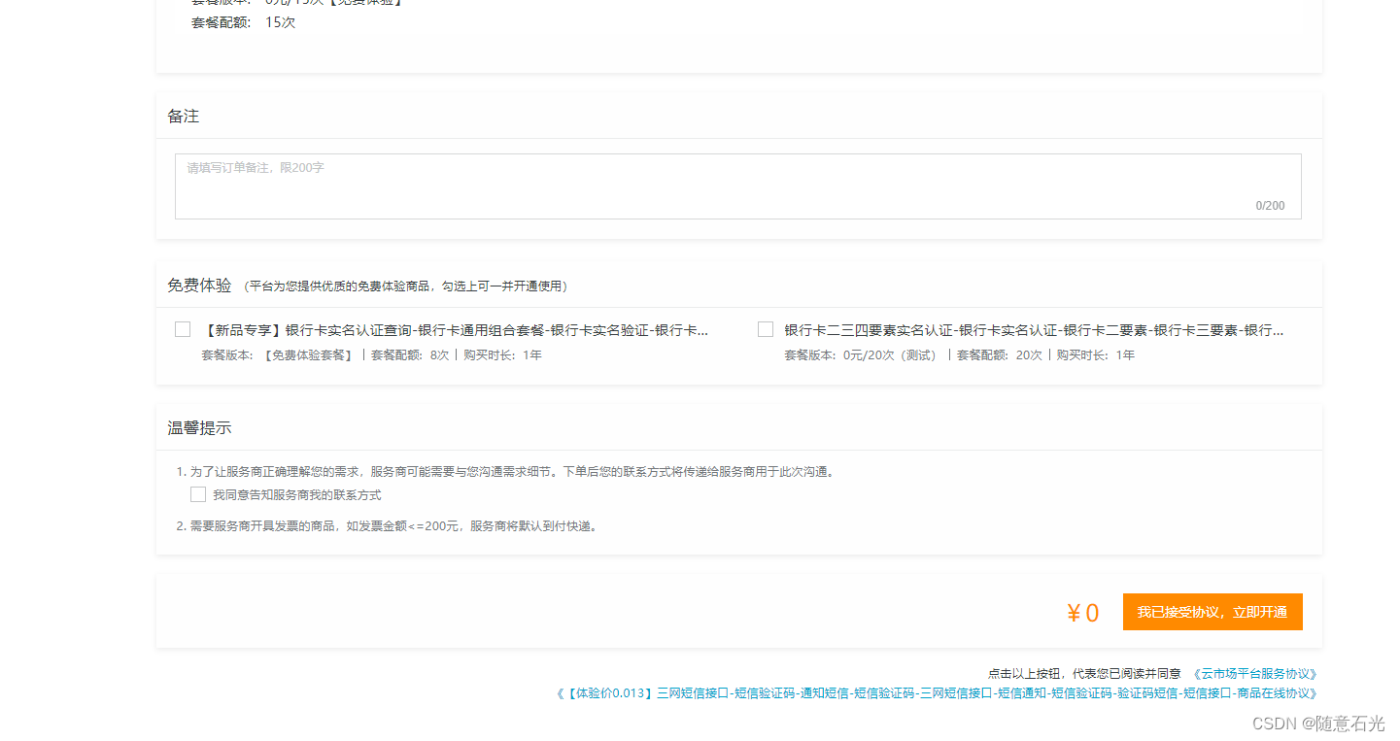
Task: Click the 备注 section heading
Action: 183,116
